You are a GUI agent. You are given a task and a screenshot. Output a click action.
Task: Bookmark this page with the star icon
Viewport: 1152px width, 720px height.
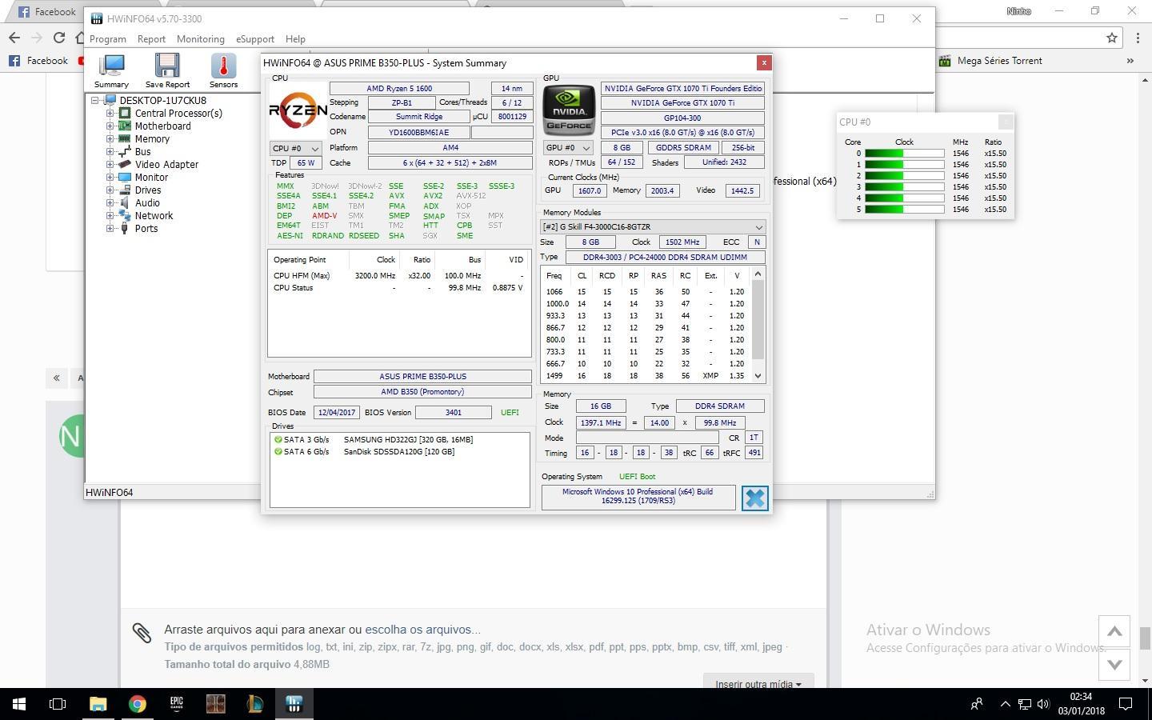click(1111, 38)
